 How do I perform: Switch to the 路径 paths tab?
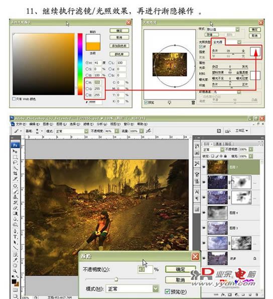tap(228, 144)
